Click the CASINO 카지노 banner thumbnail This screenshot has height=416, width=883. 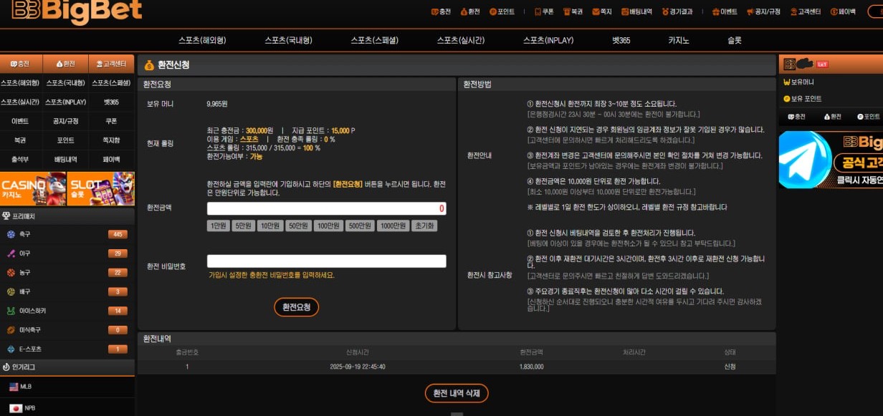click(33, 189)
